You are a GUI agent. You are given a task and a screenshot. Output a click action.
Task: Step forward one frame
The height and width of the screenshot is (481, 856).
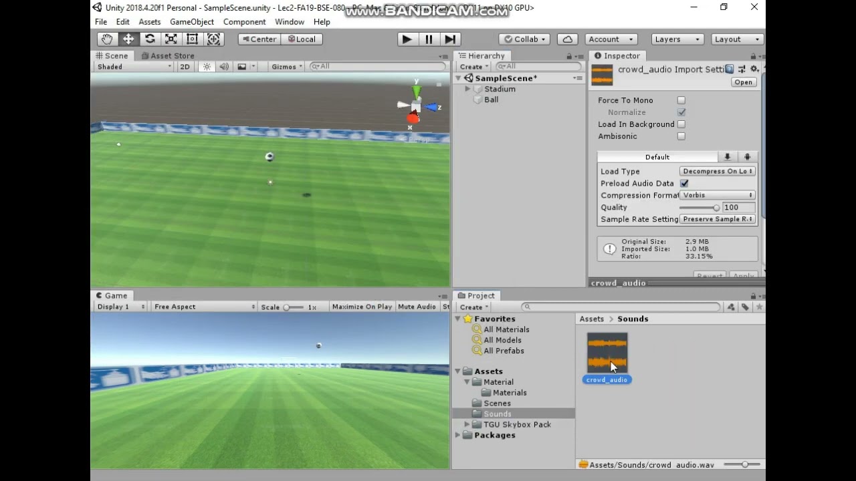click(x=451, y=39)
